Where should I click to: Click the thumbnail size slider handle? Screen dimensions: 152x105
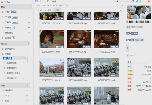(117, 1)
